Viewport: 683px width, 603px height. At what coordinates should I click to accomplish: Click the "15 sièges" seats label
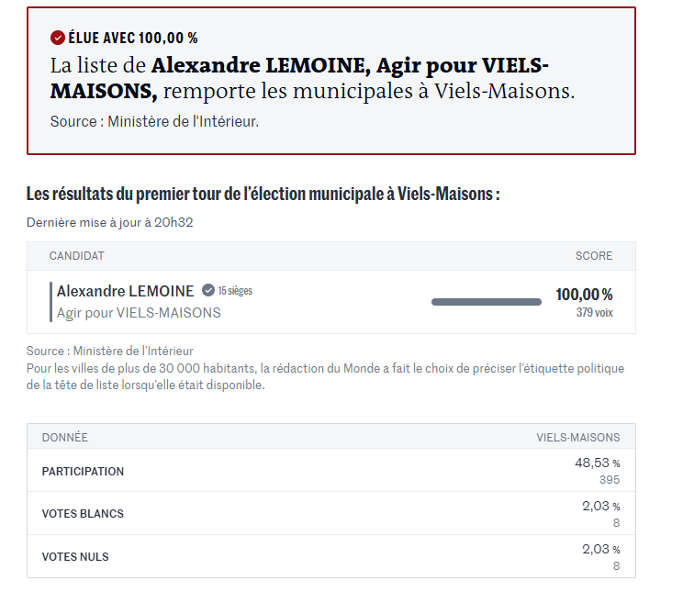pyautogui.click(x=235, y=291)
